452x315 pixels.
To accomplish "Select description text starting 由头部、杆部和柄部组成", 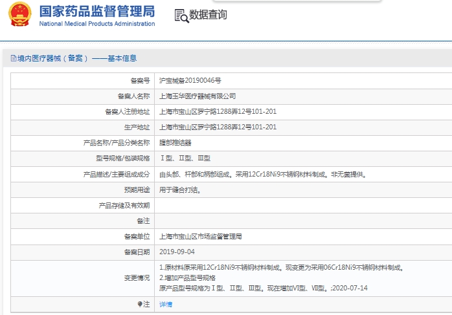I will point(263,174).
